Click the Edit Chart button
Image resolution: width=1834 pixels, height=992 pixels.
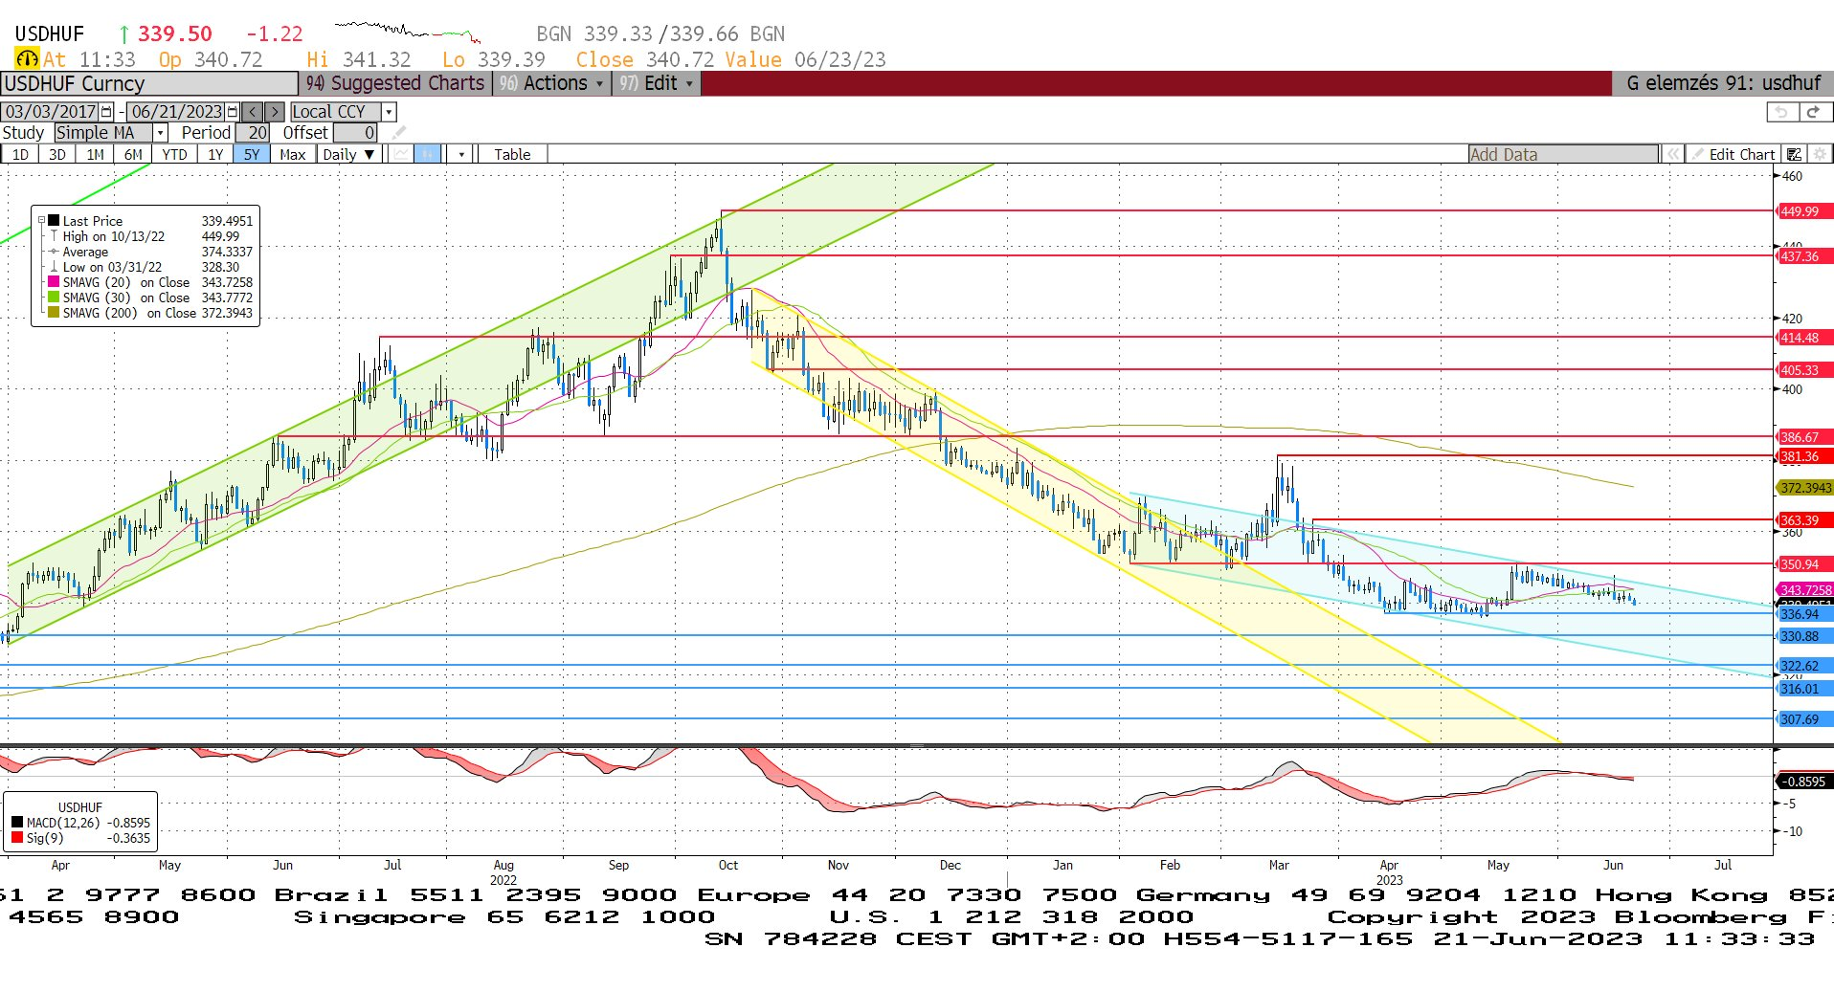point(1733,154)
